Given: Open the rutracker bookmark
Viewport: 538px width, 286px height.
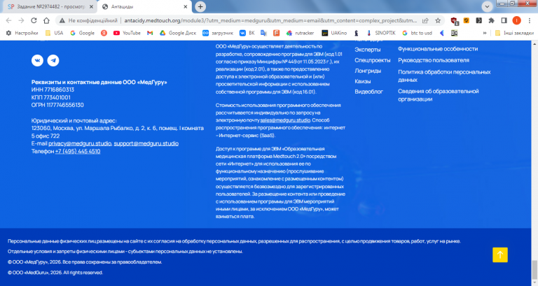Looking at the screenshot, I should click(300, 33).
